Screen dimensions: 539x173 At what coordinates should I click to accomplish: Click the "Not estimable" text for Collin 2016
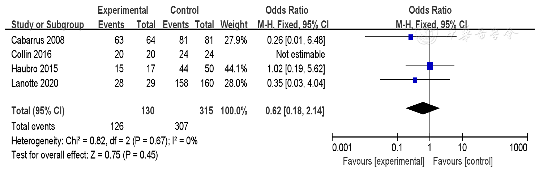[x=300, y=54]
